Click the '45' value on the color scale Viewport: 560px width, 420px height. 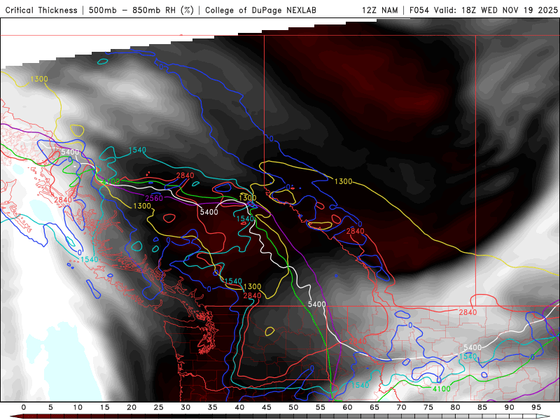[x=267, y=407]
